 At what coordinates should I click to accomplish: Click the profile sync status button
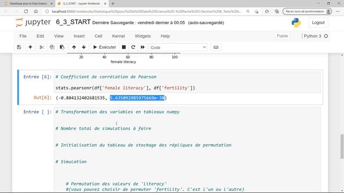click(307, 11)
